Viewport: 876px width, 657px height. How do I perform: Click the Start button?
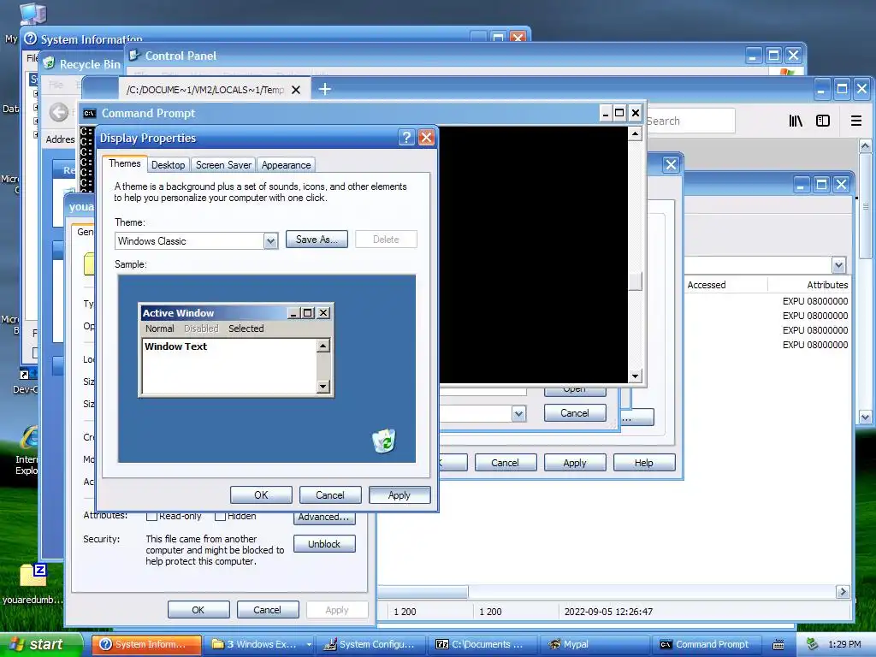(x=41, y=644)
